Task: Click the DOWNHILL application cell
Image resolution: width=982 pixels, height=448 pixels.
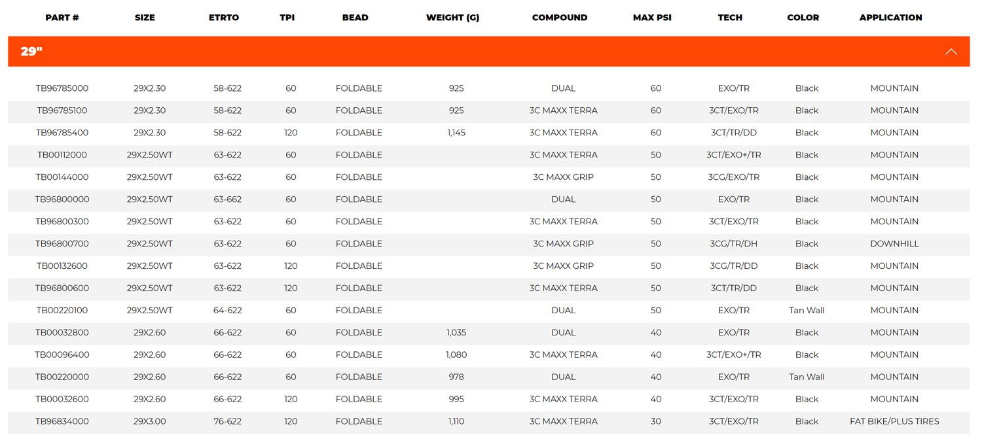Action: (894, 244)
